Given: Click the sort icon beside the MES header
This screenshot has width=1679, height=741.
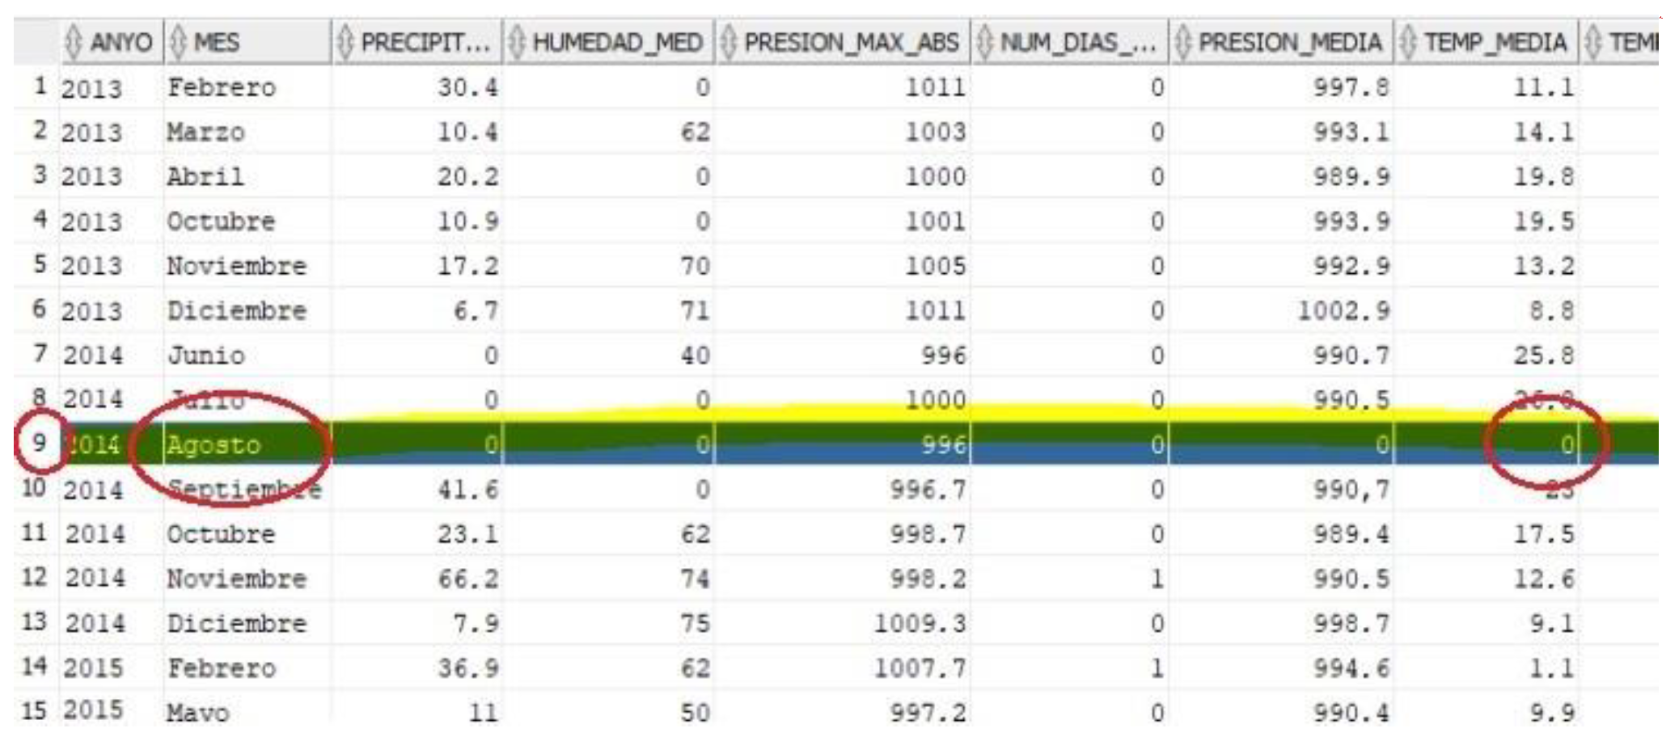Looking at the screenshot, I should point(179,42).
